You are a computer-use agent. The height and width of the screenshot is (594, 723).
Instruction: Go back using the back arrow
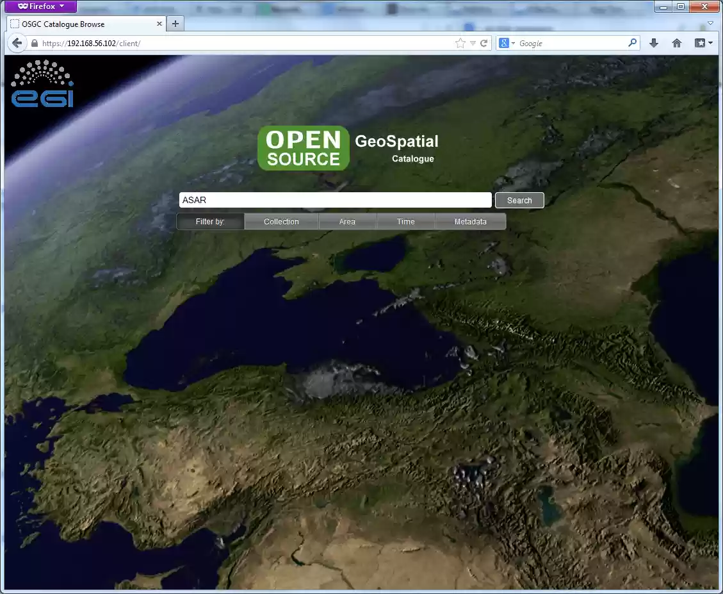click(x=17, y=43)
